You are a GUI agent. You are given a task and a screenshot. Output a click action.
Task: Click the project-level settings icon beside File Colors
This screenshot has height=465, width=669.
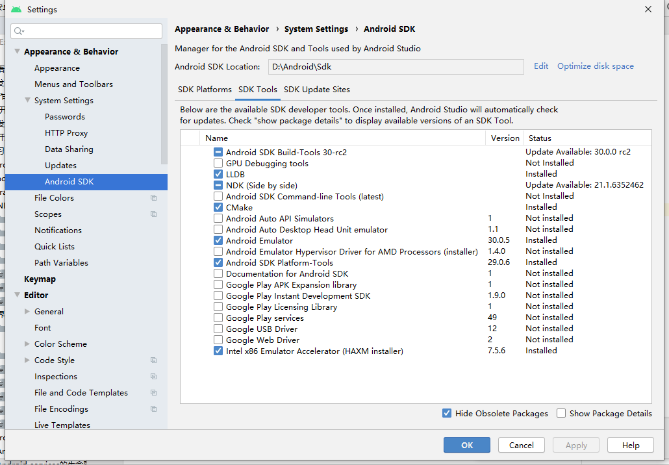[x=154, y=198]
